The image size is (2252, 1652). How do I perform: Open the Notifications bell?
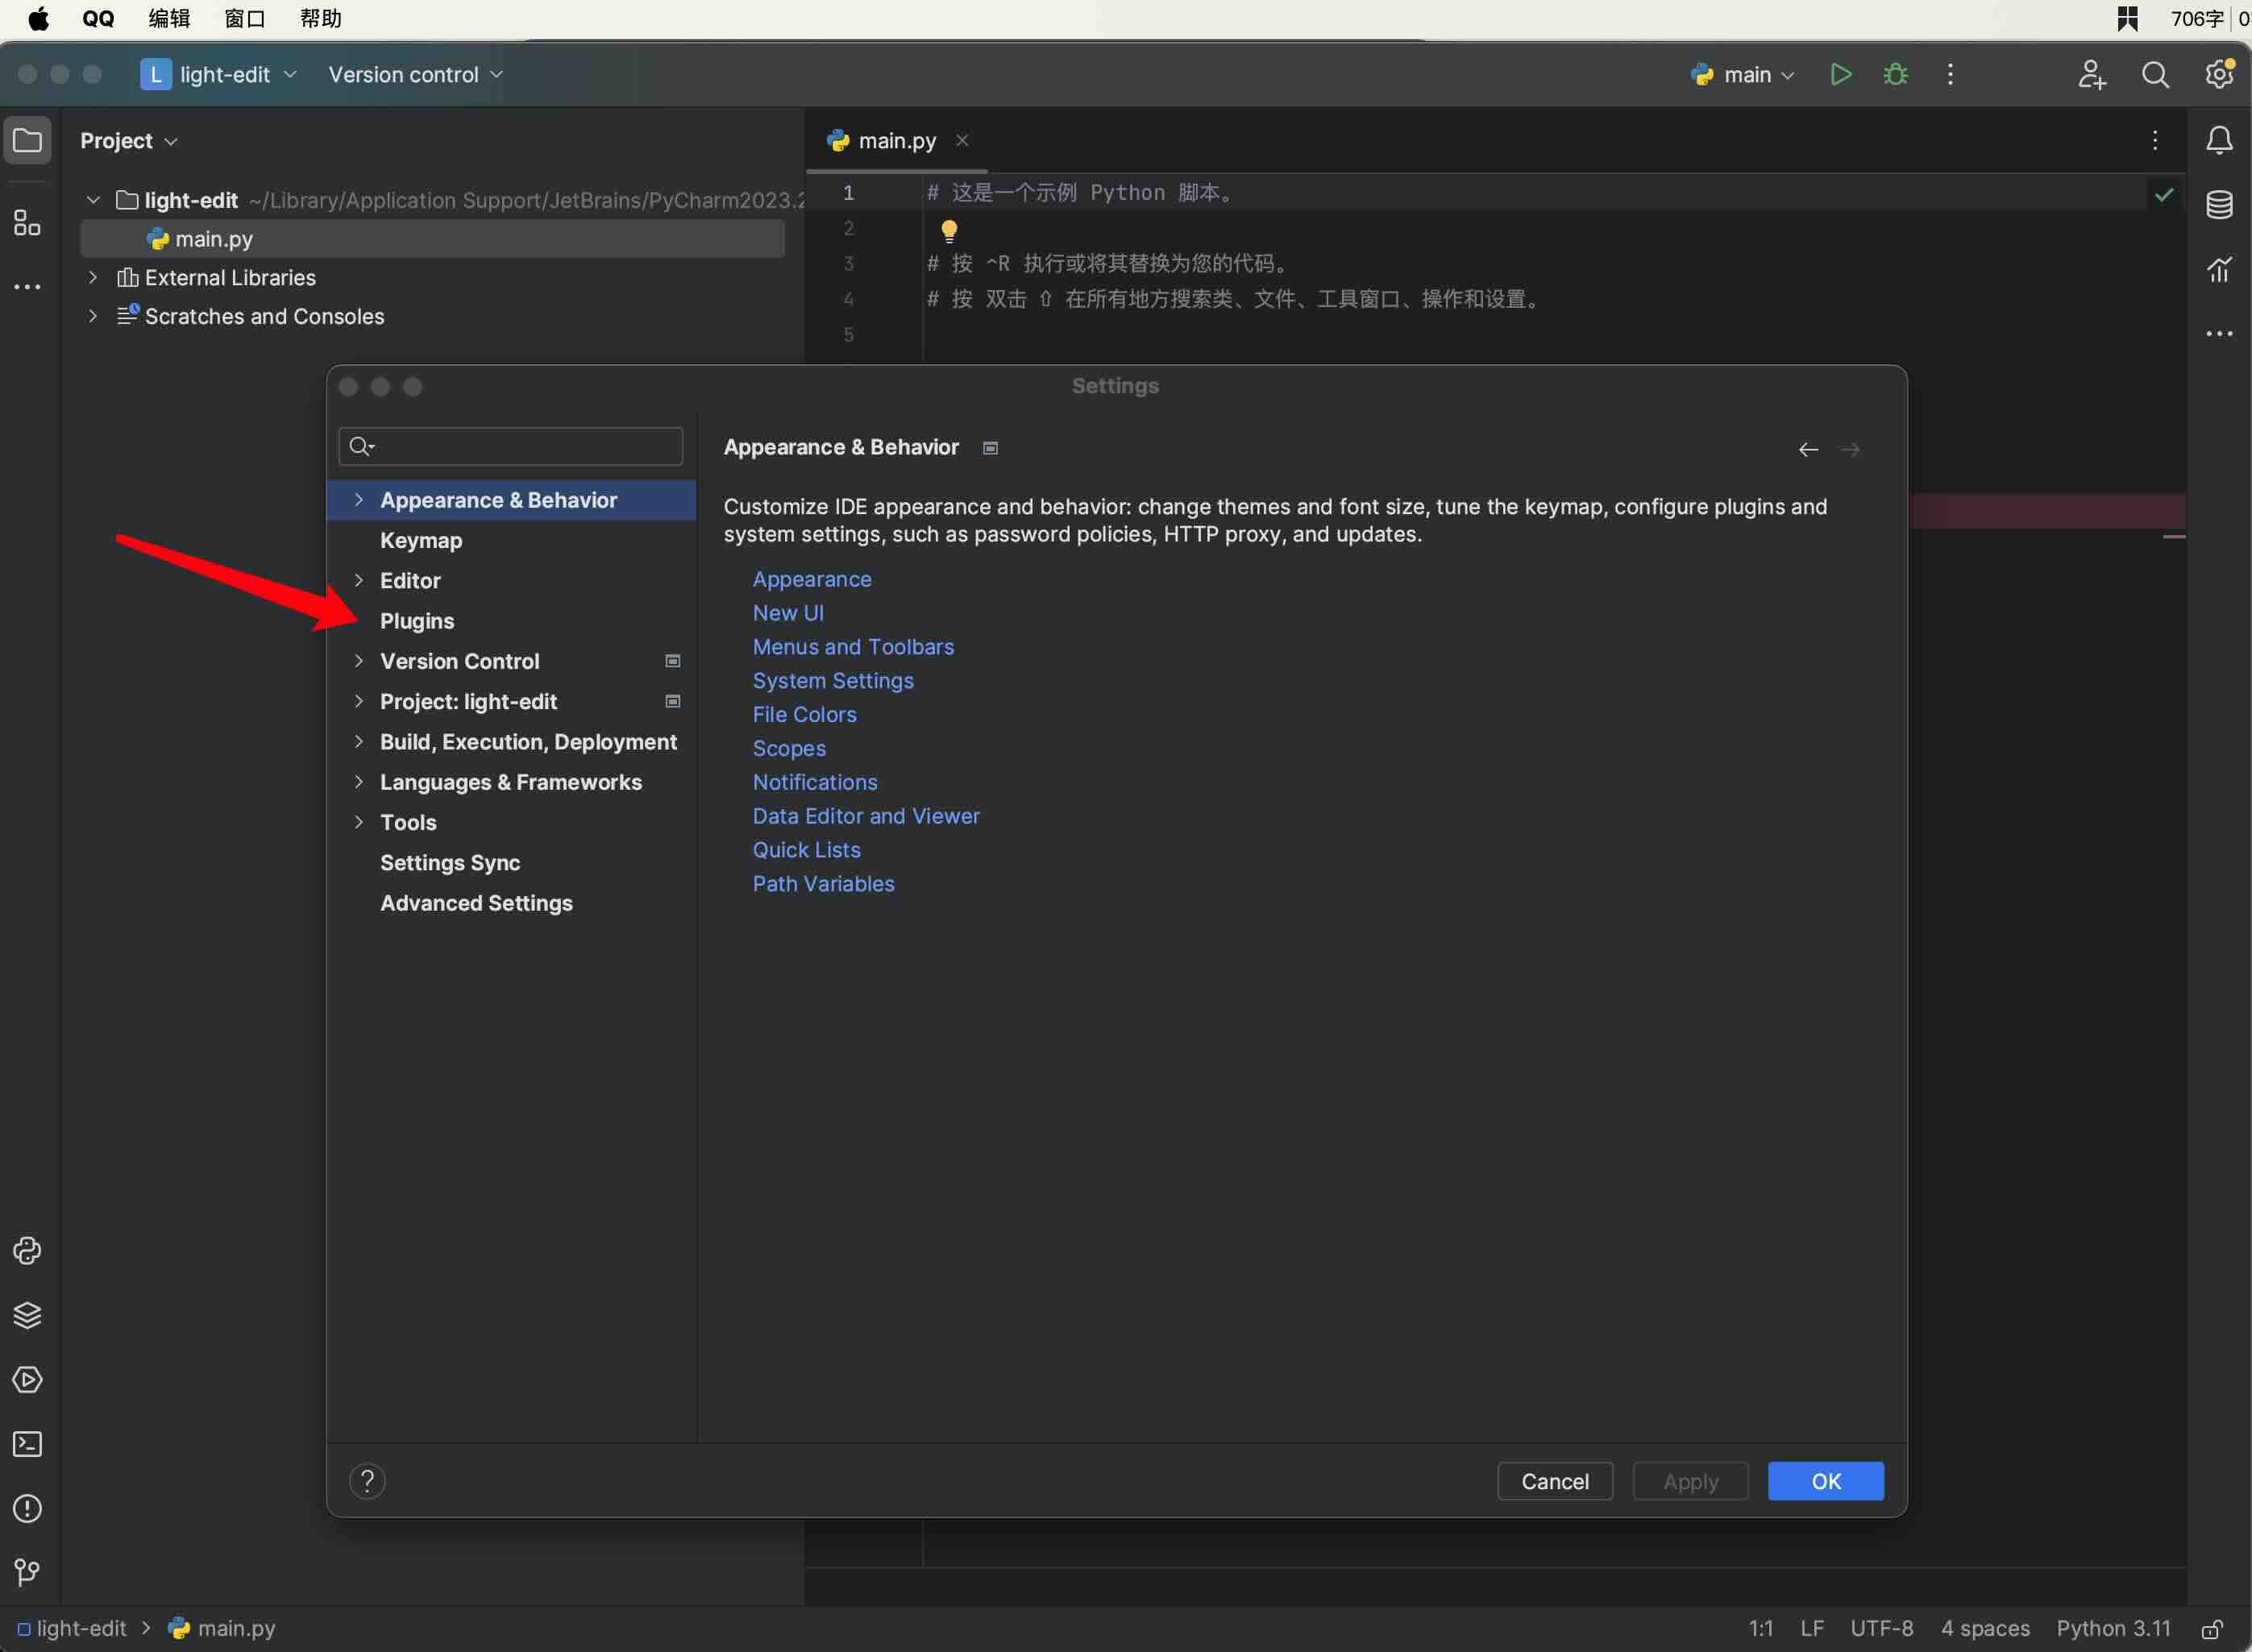[x=2219, y=140]
